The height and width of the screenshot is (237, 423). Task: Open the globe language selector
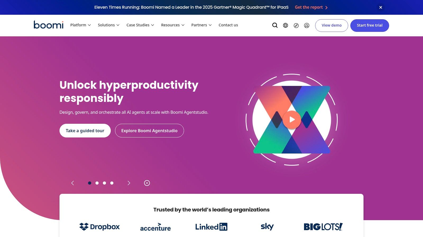286,25
